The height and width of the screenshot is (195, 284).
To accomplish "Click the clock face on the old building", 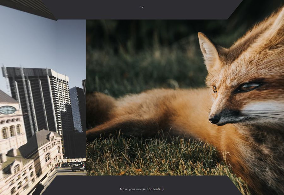I will tap(8, 110).
